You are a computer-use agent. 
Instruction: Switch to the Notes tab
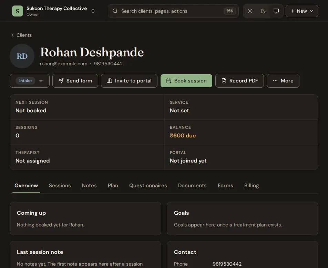[x=89, y=186]
